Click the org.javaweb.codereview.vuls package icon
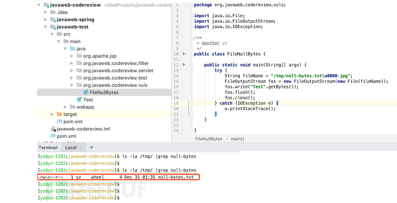 pyautogui.click(x=79, y=85)
